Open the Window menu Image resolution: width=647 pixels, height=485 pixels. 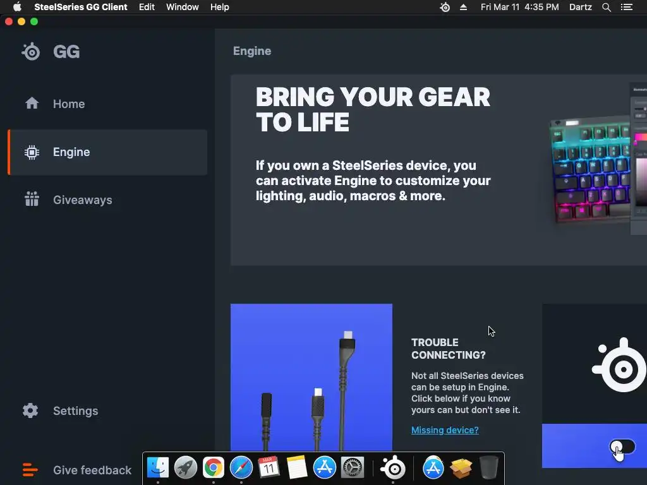point(183,7)
